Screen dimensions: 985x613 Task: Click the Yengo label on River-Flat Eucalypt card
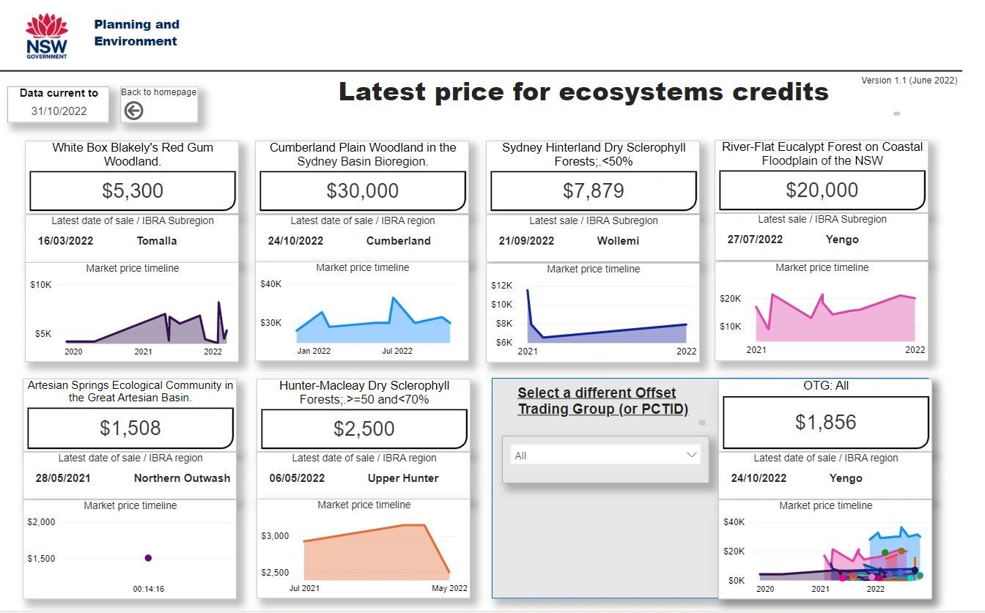(x=842, y=239)
